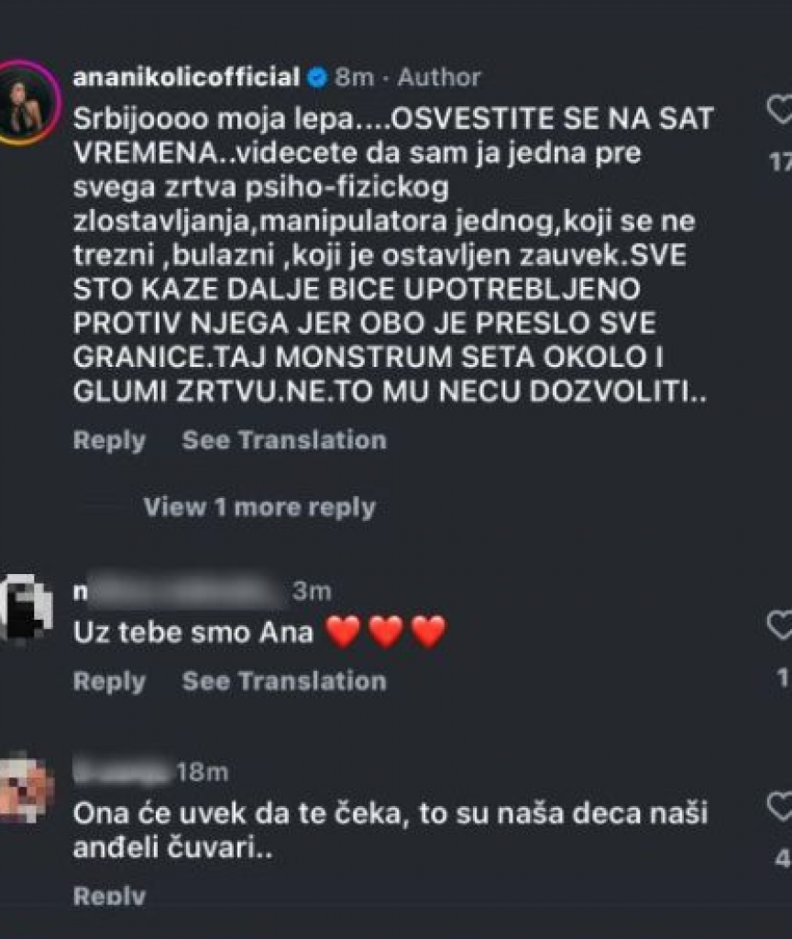This screenshot has height=939, width=792.
Task: Like the "Uz tebe smo Ana" comment
Action: tap(780, 625)
